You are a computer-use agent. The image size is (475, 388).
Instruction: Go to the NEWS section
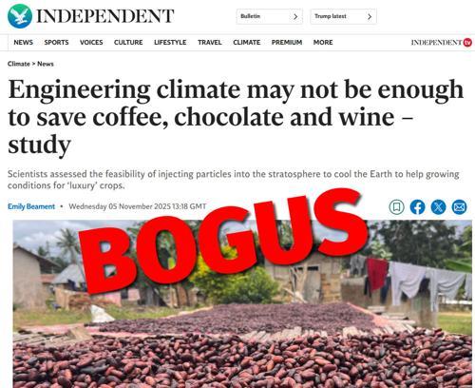(x=23, y=43)
